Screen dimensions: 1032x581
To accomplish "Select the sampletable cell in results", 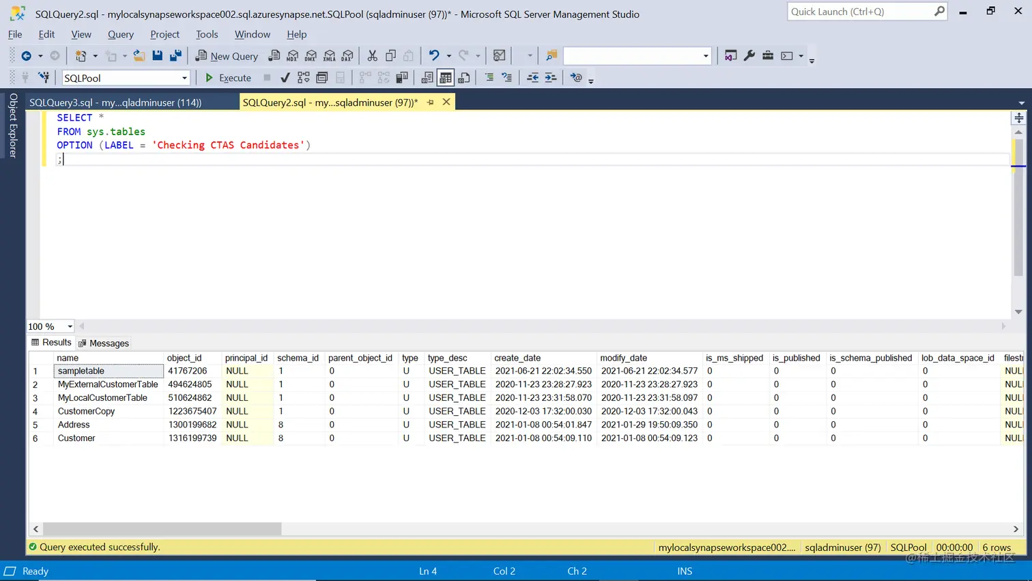I will pos(109,371).
